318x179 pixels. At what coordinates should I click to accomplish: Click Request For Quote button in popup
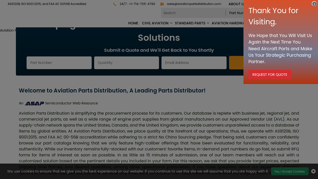coord(270,74)
